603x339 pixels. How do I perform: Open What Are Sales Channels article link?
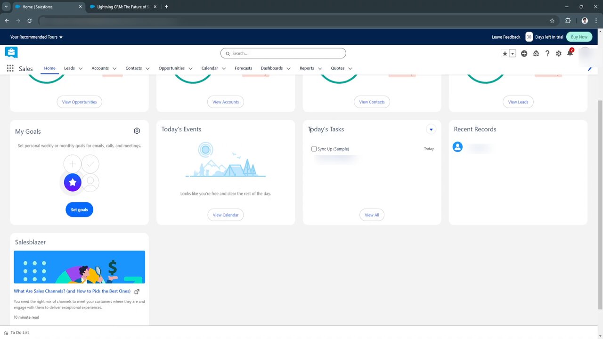click(x=72, y=291)
